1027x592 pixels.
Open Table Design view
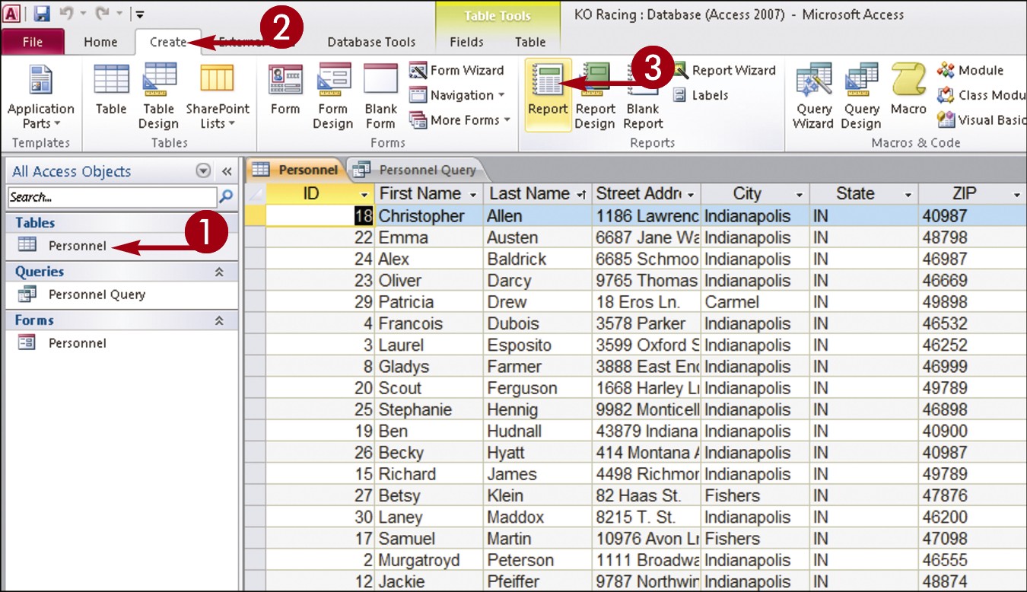[158, 97]
